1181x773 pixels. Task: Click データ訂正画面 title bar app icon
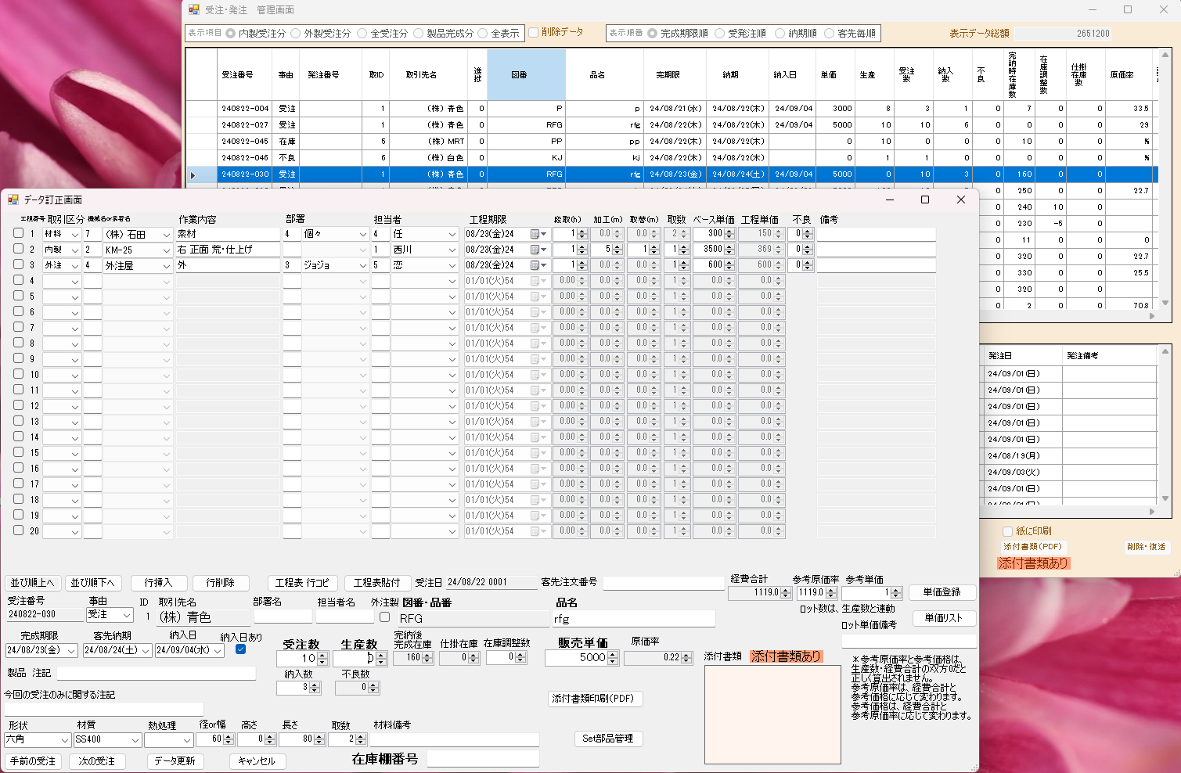pos(13,200)
